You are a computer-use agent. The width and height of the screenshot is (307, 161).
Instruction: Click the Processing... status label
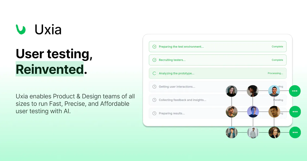(x=275, y=73)
